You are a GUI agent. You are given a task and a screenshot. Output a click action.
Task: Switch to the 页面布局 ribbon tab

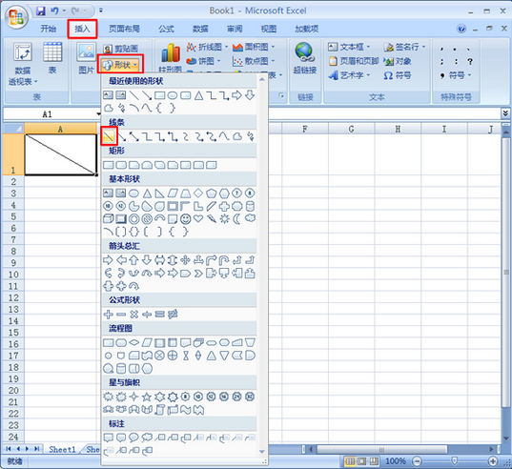124,29
